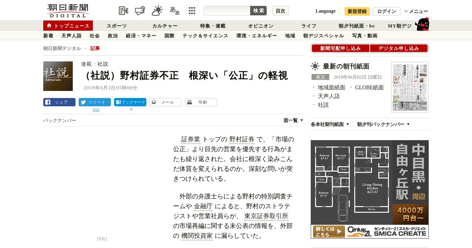Image resolution: width=472 pixels, height=248 pixels.
Task: Click the 新聞宅配申し込み button
Action: (x=341, y=48)
